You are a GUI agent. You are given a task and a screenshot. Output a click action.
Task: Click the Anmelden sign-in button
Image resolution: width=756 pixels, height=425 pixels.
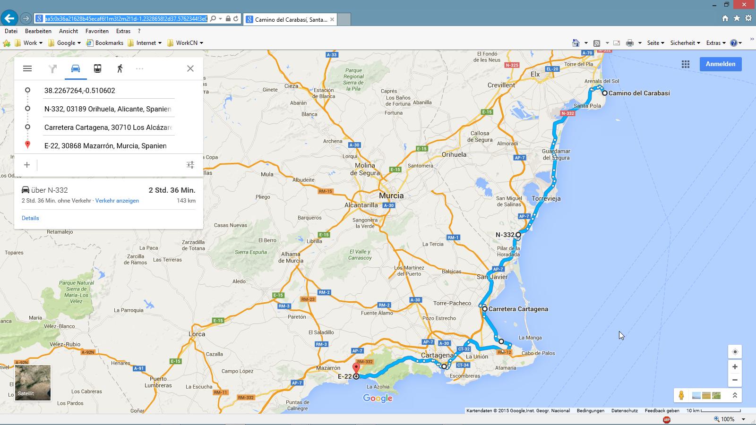tap(720, 64)
